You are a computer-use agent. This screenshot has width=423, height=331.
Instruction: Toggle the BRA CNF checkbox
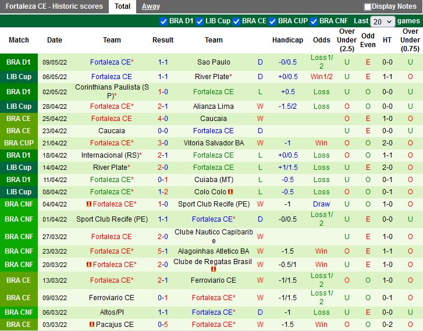coord(314,21)
